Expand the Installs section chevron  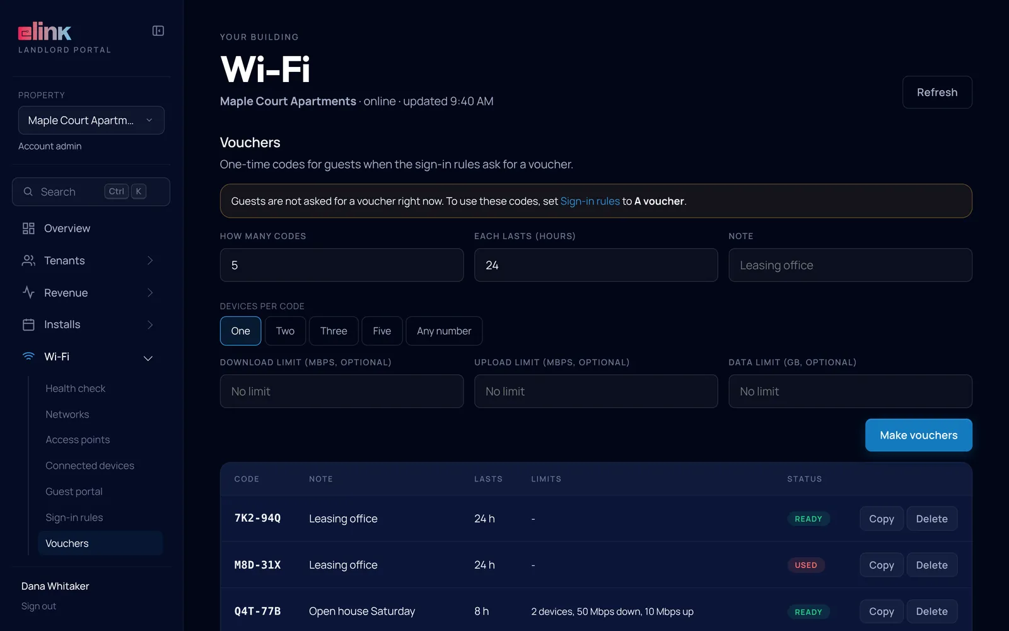(150, 325)
